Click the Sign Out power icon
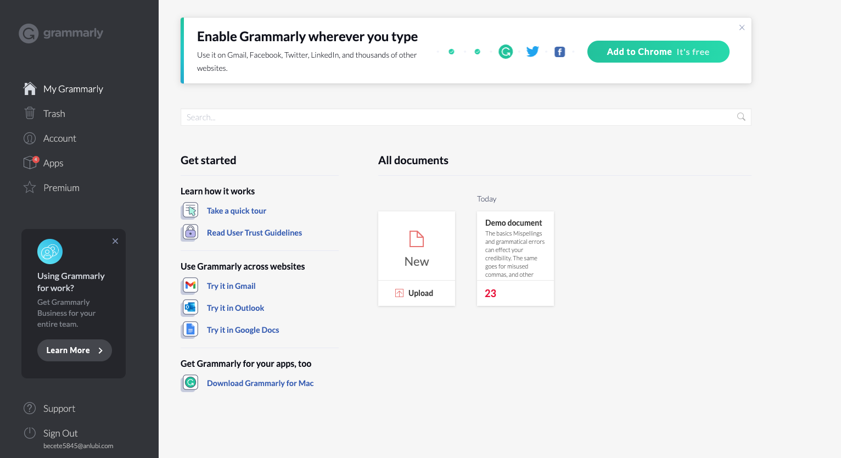The height and width of the screenshot is (458, 841). coord(30,433)
